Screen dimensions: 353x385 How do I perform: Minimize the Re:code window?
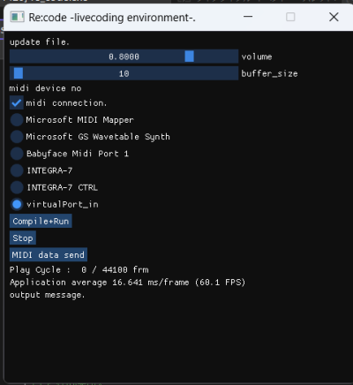(248, 17)
